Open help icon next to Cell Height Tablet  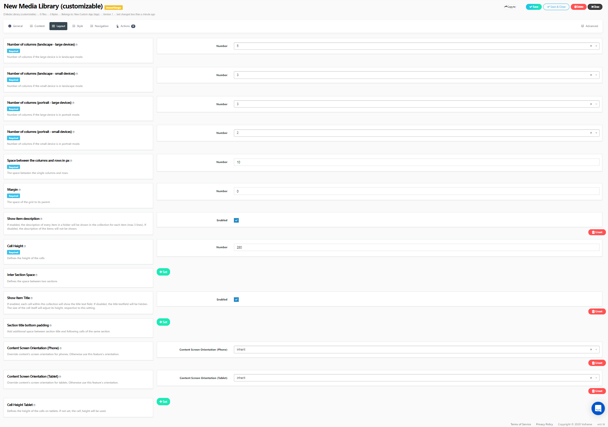[x=34, y=405]
